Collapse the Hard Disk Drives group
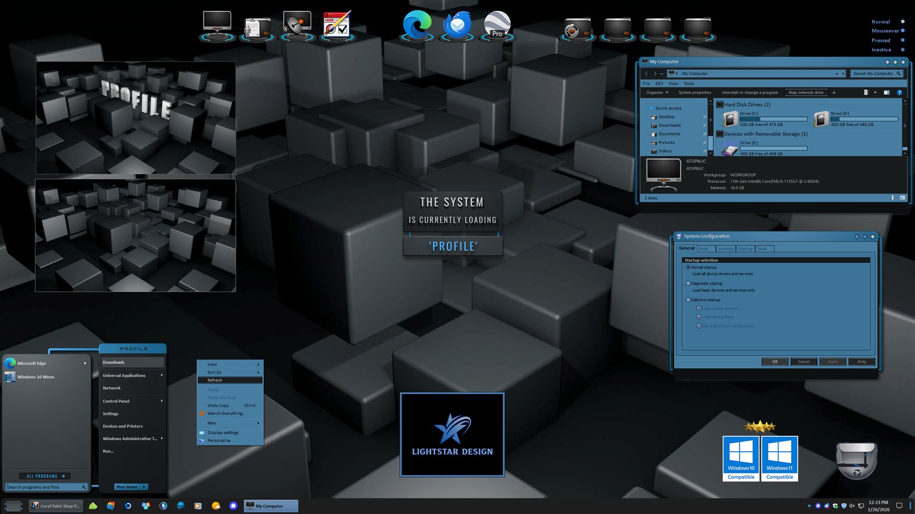 pyautogui.click(x=719, y=105)
